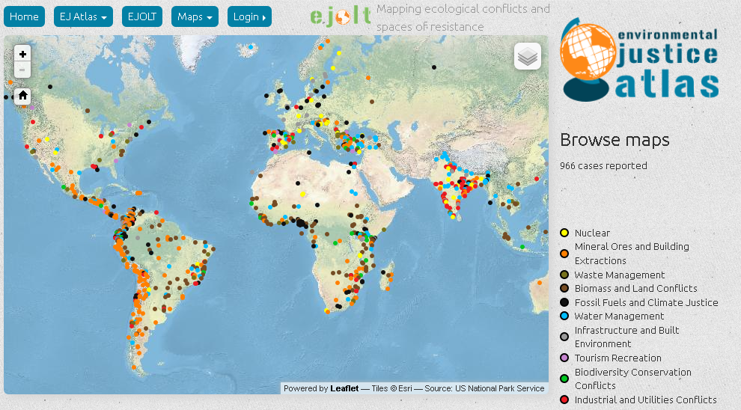Image resolution: width=741 pixels, height=410 pixels.
Task: Select the orange Mineral Ores legend dot
Action: [x=564, y=254]
